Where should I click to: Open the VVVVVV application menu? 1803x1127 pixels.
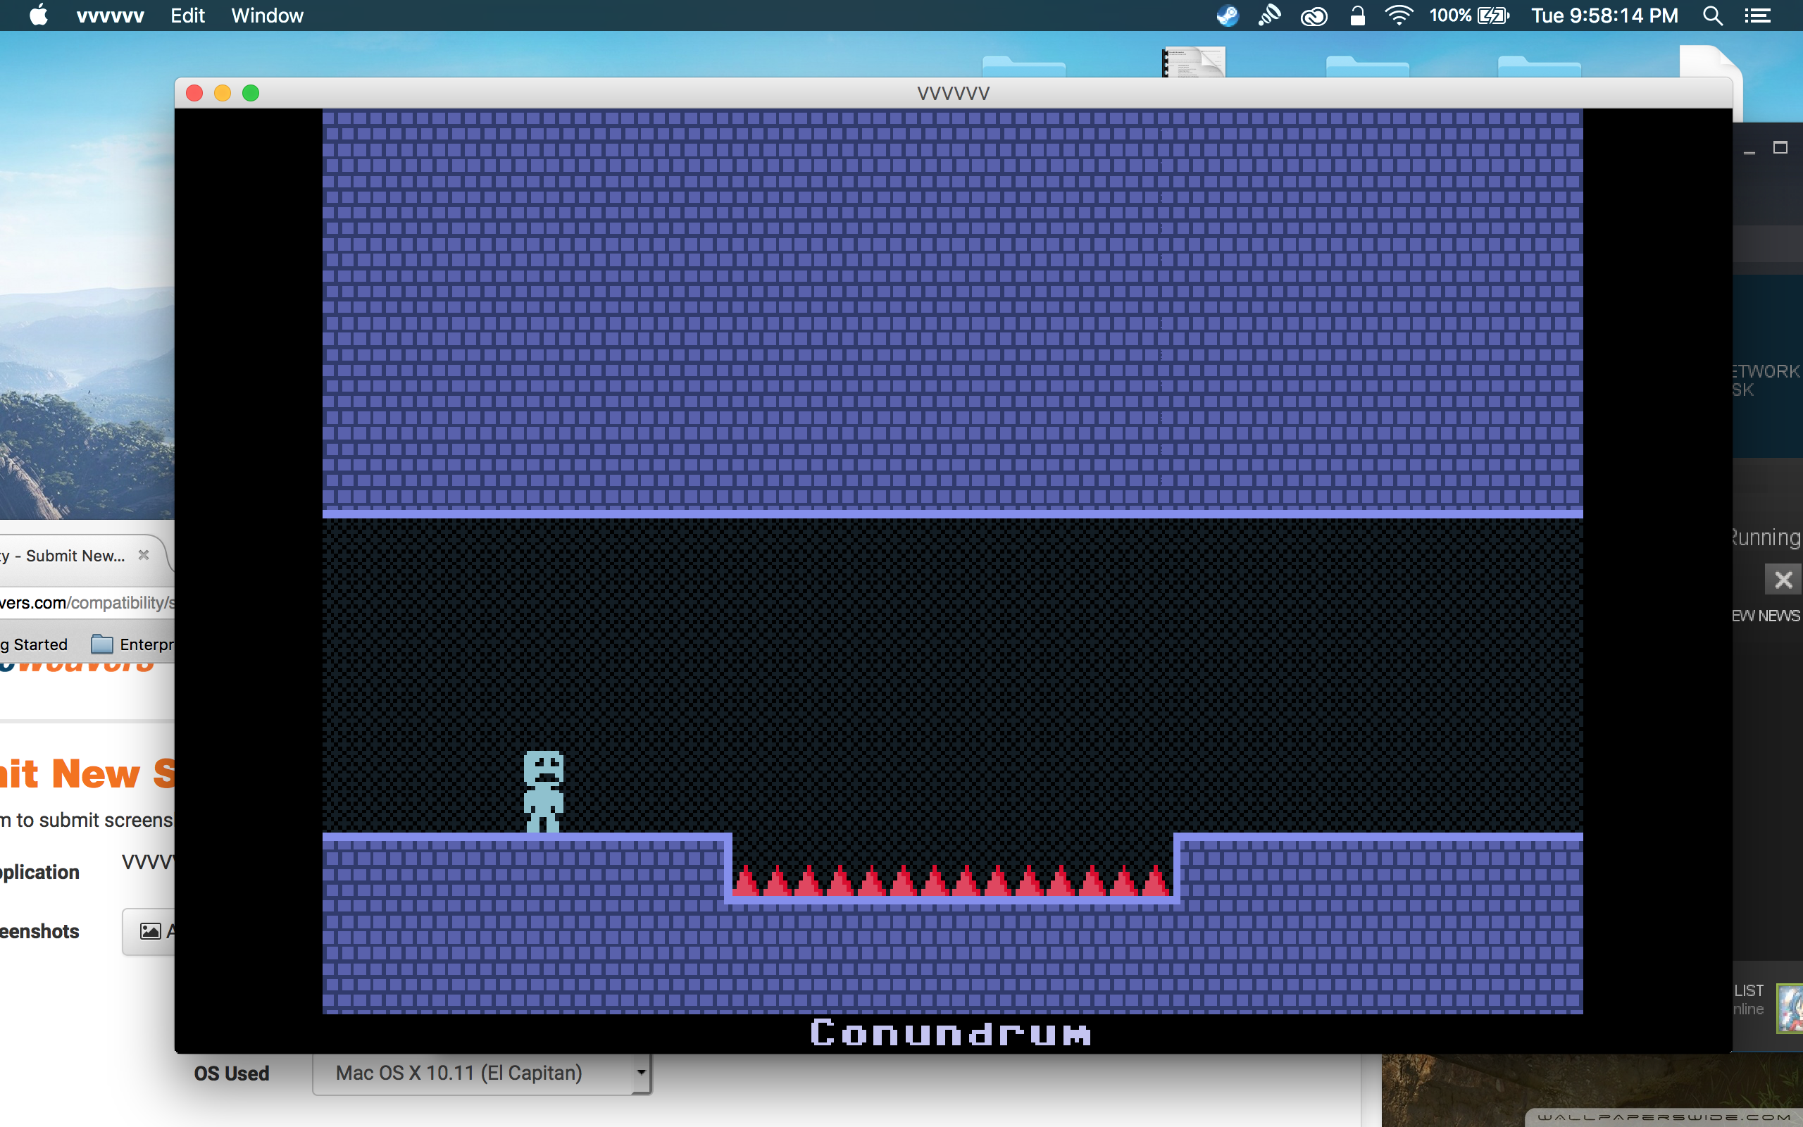pos(111,15)
